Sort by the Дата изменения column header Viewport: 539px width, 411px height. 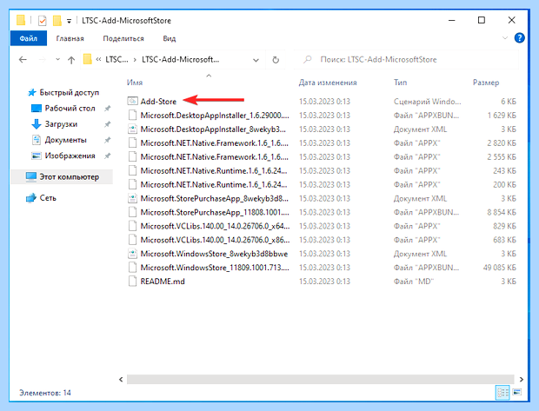(328, 83)
